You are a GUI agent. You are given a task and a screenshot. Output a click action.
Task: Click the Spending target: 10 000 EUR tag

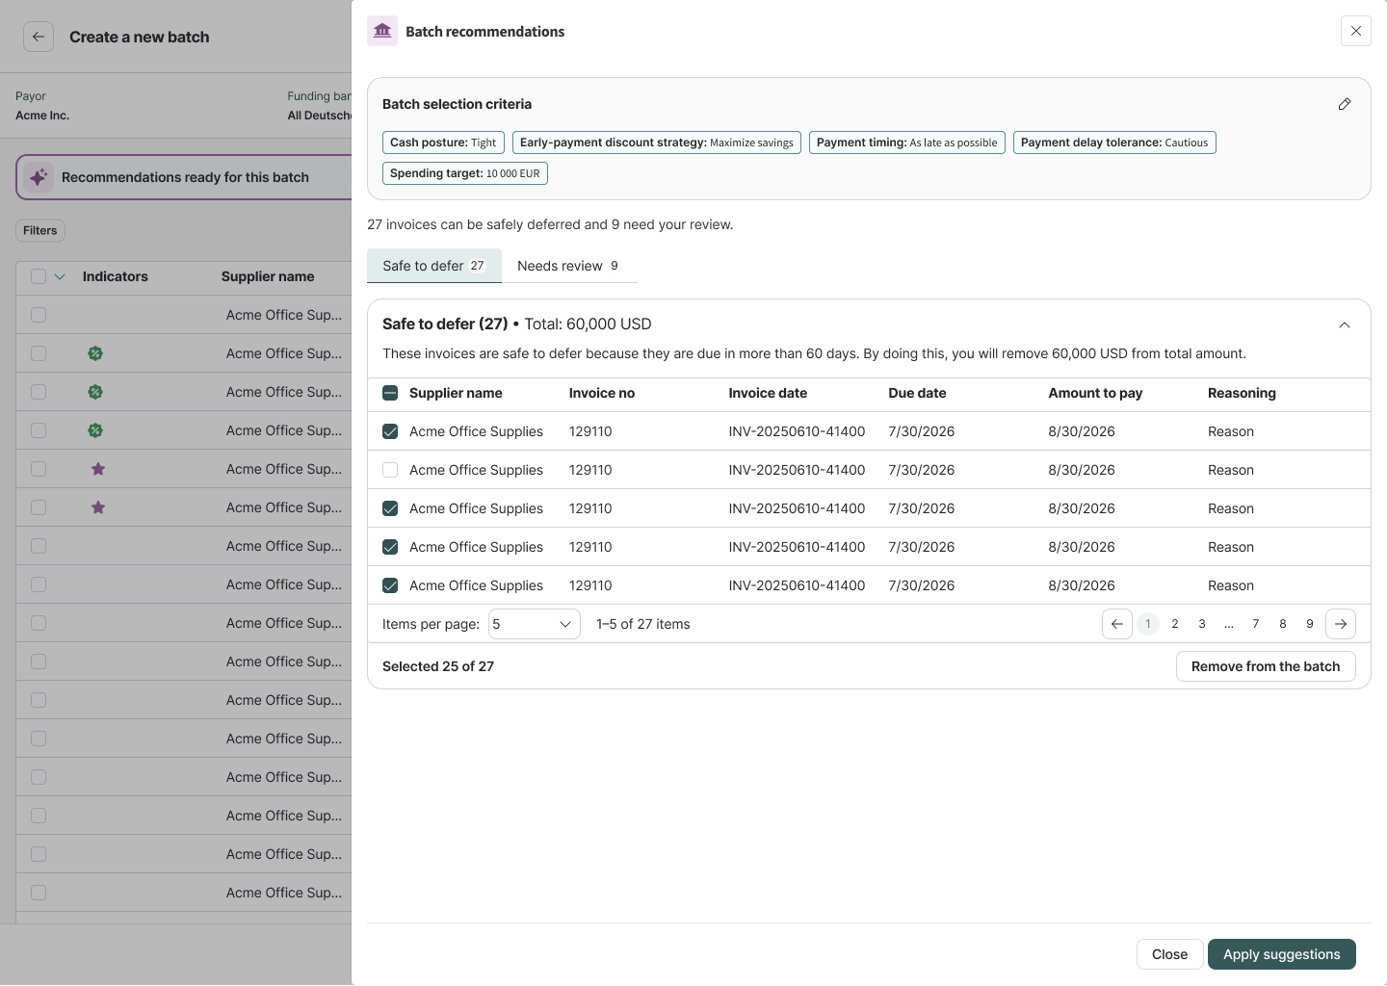465,173
